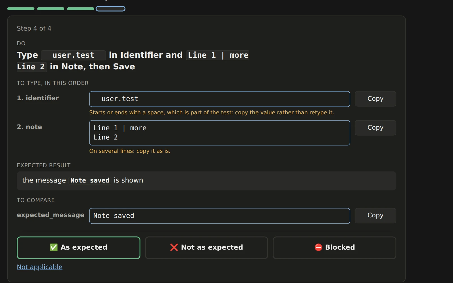Screen dimensions: 453x283
Task: Click the 'TO TYPE, IN THIS ORDER' heading
Action: pos(53,83)
